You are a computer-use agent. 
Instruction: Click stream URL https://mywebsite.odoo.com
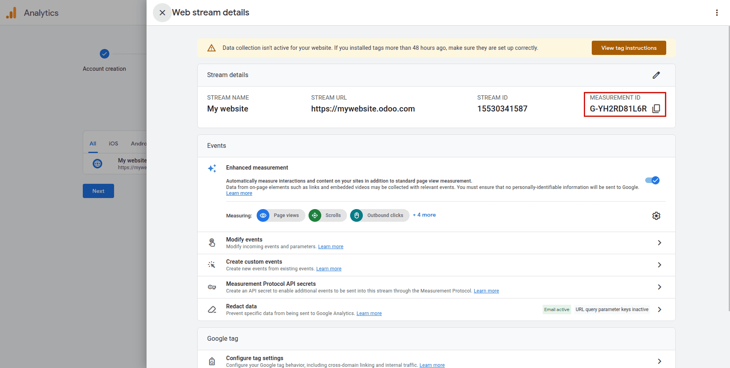click(363, 109)
